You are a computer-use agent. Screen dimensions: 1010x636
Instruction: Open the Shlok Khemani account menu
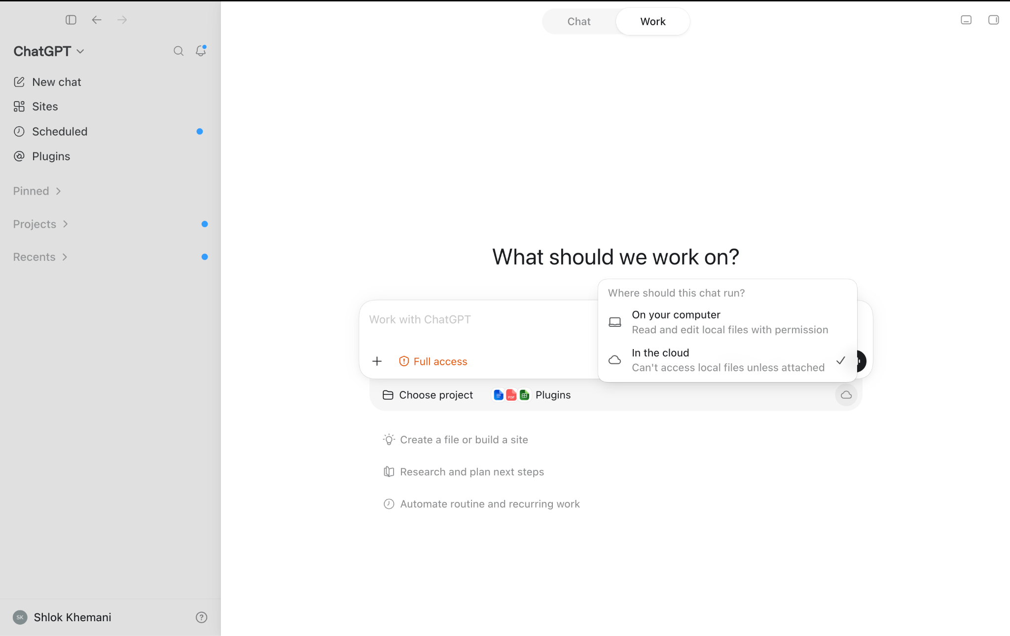62,617
